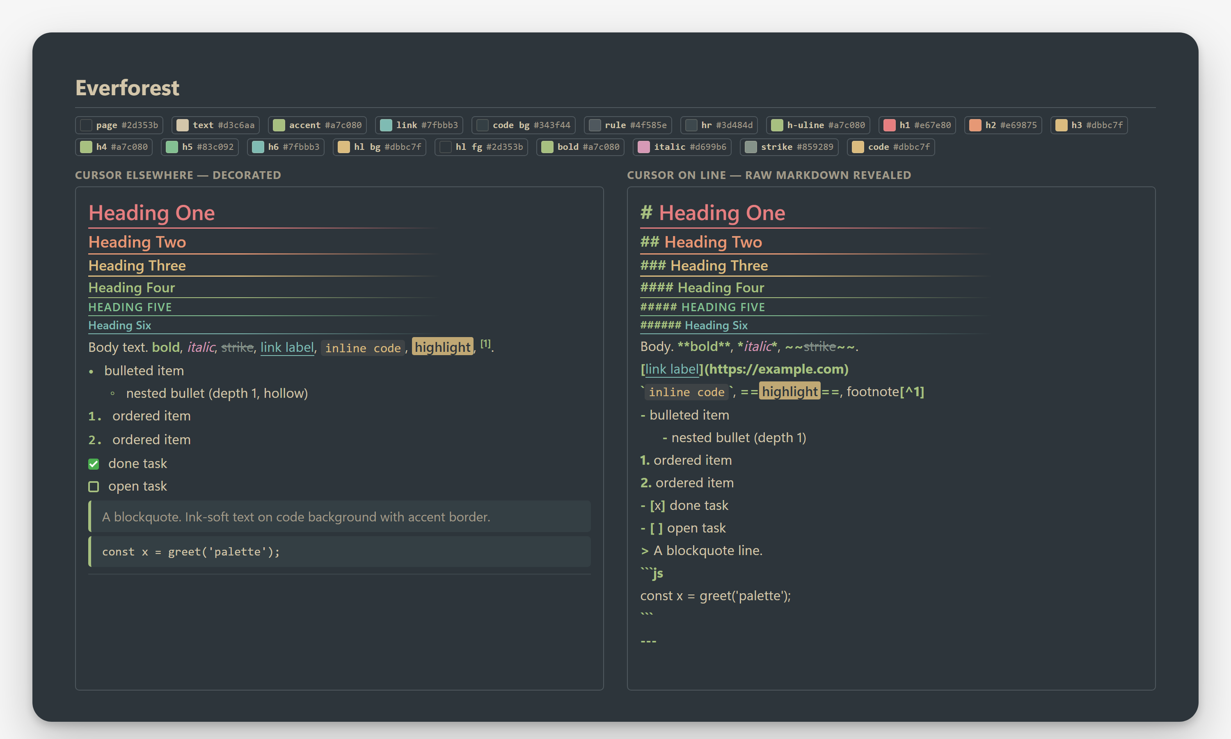Click the const x code block in decorated pane
1231x739 pixels.
click(x=339, y=552)
